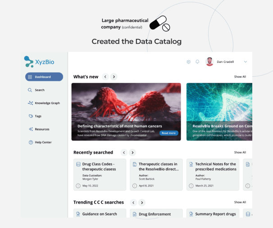Open Drug Class Codes card title
Viewport: 273px width, 228px height.
click(99, 167)
